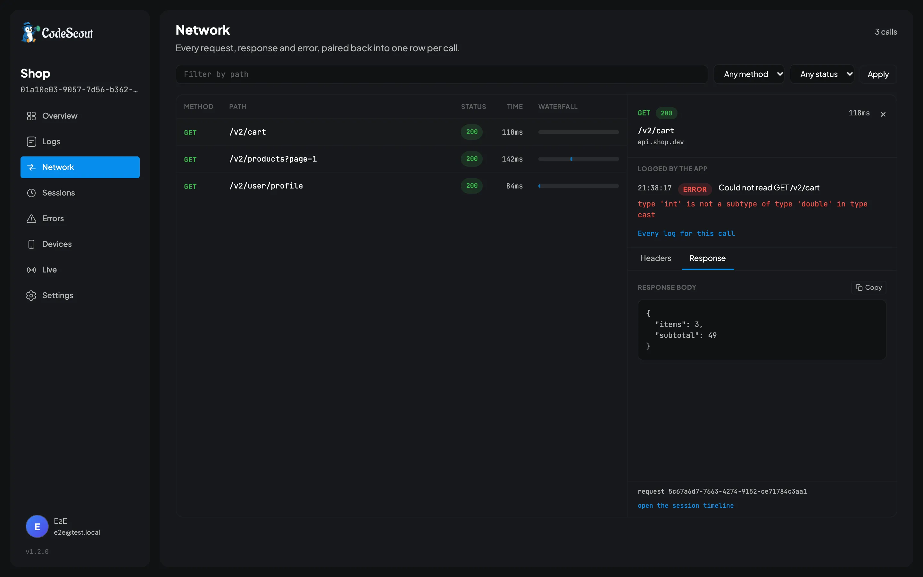
Task: Go to Sessions in sidebar
Action: click(x=80, y=193)
